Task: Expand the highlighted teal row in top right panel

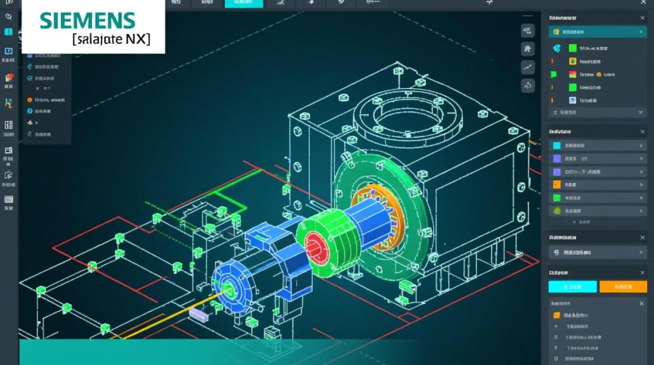Action: pos(641,32)
